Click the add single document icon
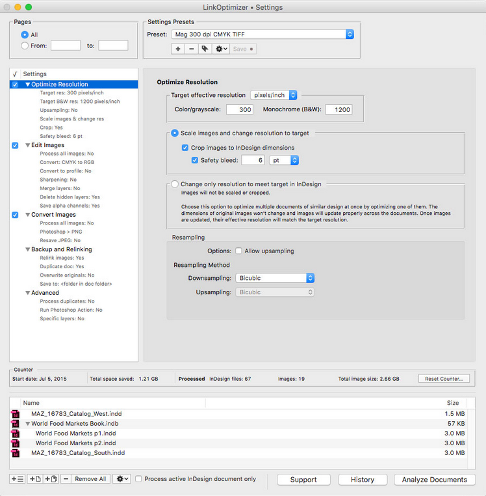 pyautogui.click(x=35, y=479)
